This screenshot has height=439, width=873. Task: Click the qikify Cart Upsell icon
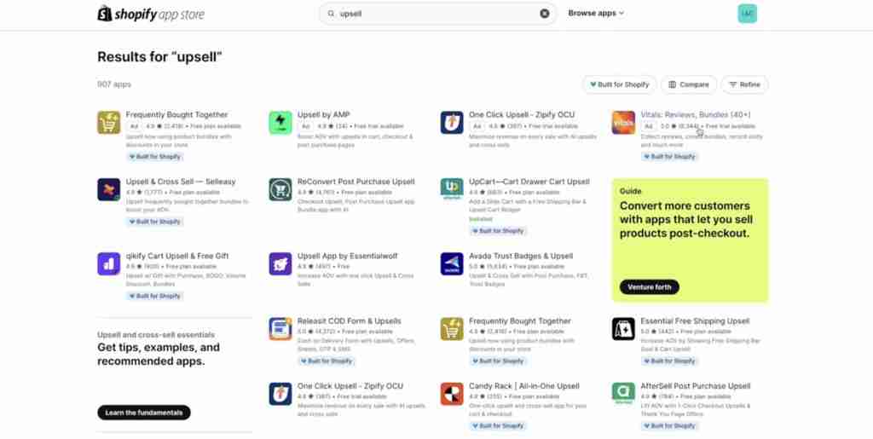point(108,263)
